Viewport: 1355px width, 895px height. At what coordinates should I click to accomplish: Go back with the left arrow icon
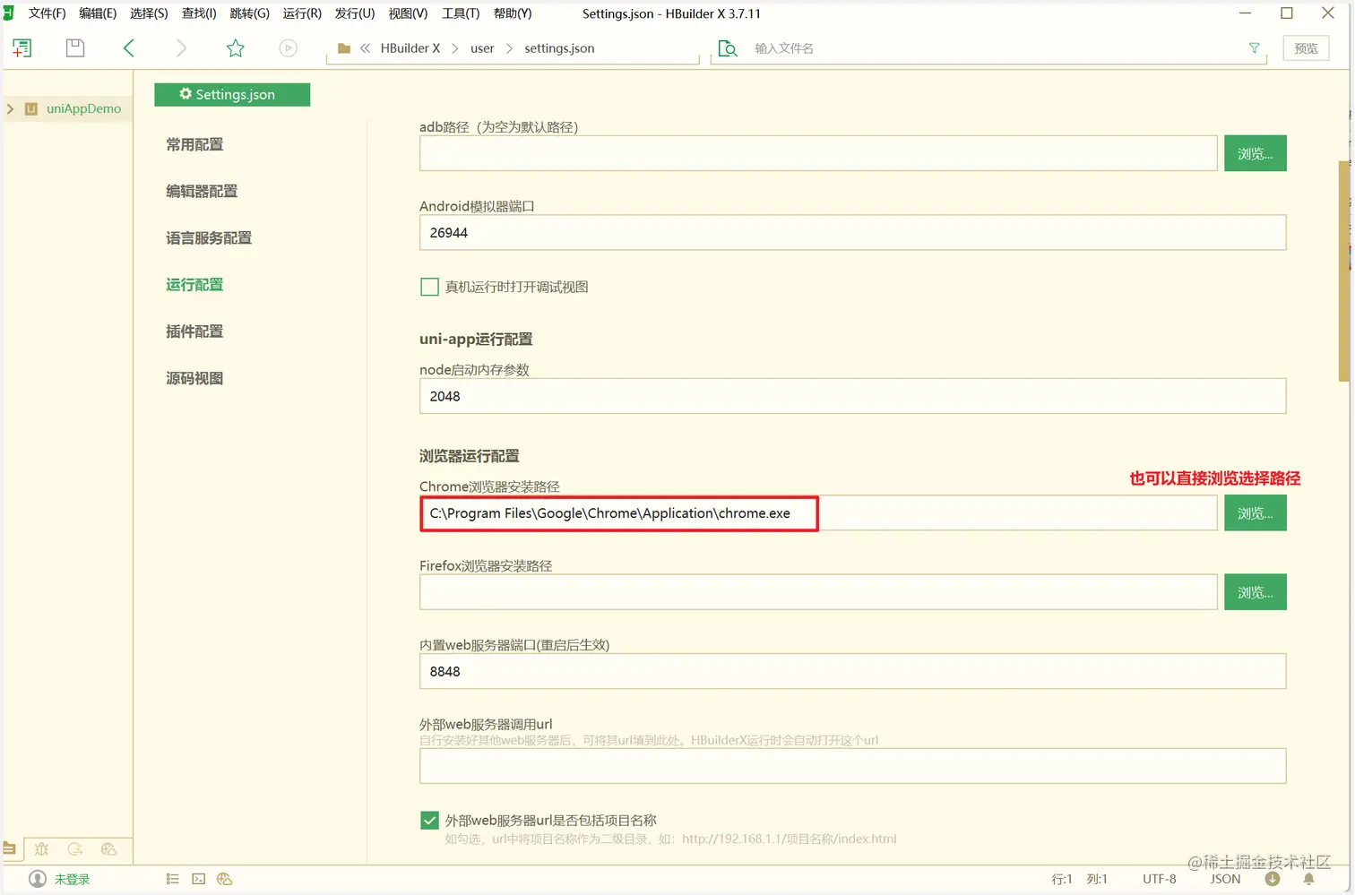click(128, 48)
